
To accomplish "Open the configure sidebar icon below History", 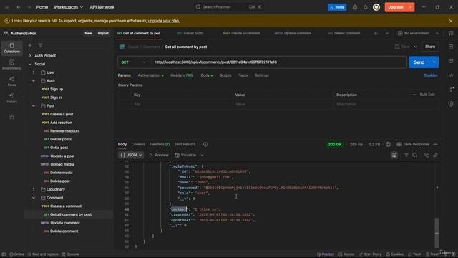I will (x=11, y=117).
